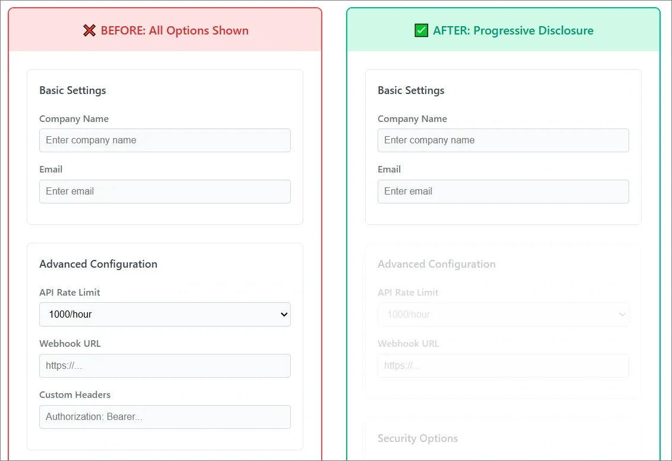Click the faded Webhook URL field in AFTER panel
672x461 pixels.
coord(503,366)
